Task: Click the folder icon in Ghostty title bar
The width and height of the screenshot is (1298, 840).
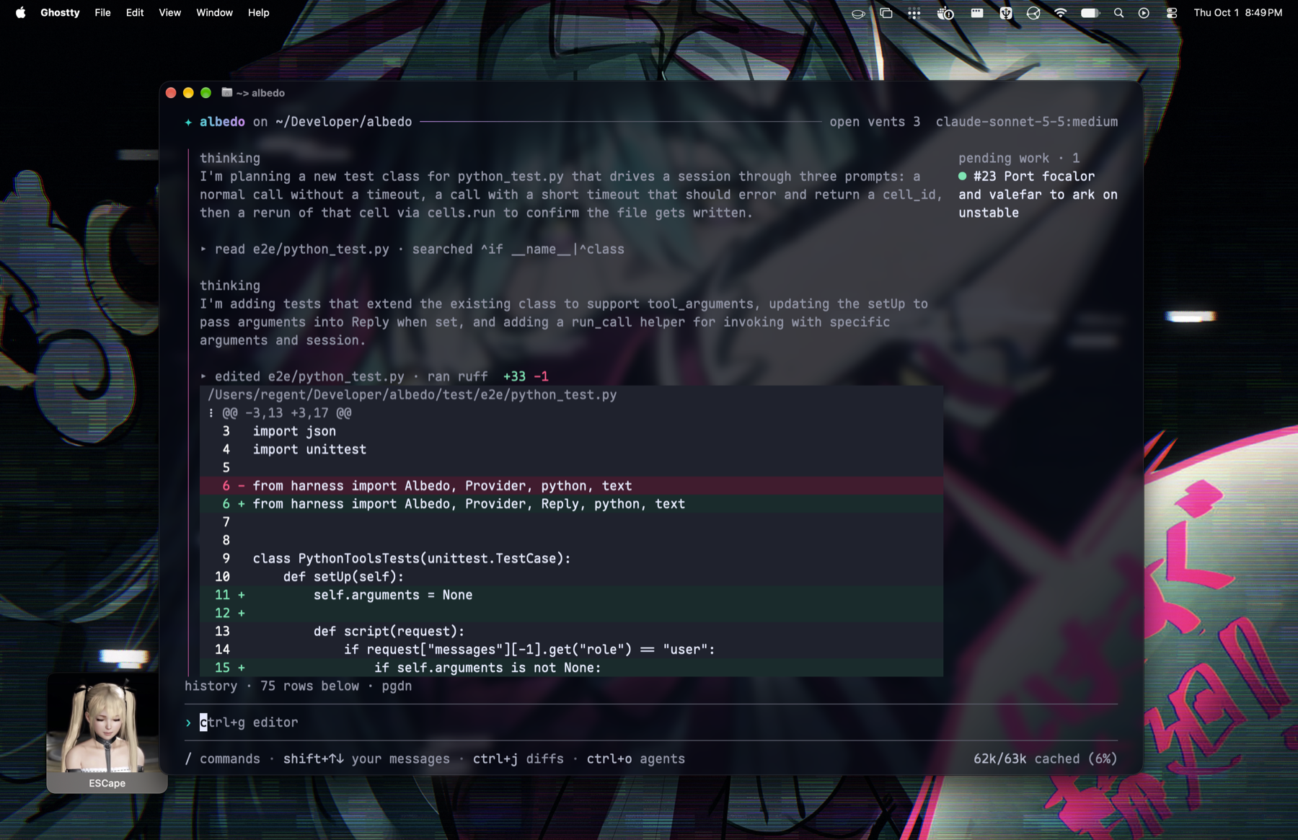Action: tap(227, 92)
